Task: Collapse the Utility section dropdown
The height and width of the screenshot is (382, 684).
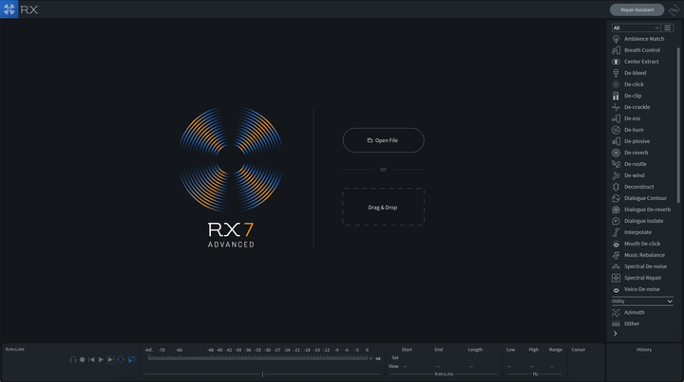Action: [x=642, y=301]
